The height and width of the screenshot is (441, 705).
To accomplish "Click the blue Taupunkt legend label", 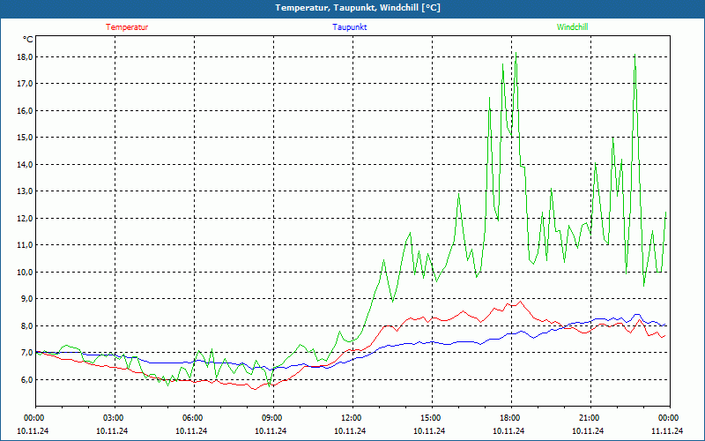I will coord(350,26).
